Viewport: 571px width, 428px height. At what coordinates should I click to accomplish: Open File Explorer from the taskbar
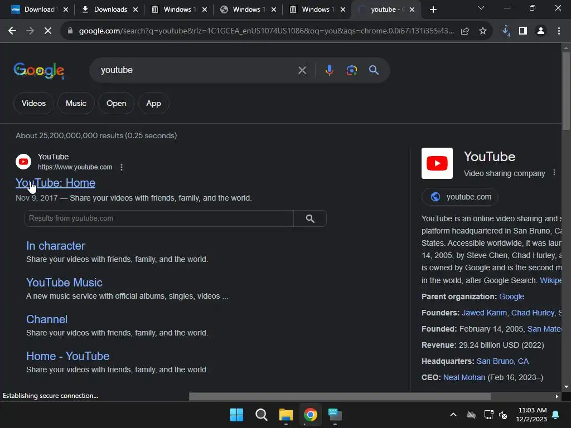pos(286,415)
